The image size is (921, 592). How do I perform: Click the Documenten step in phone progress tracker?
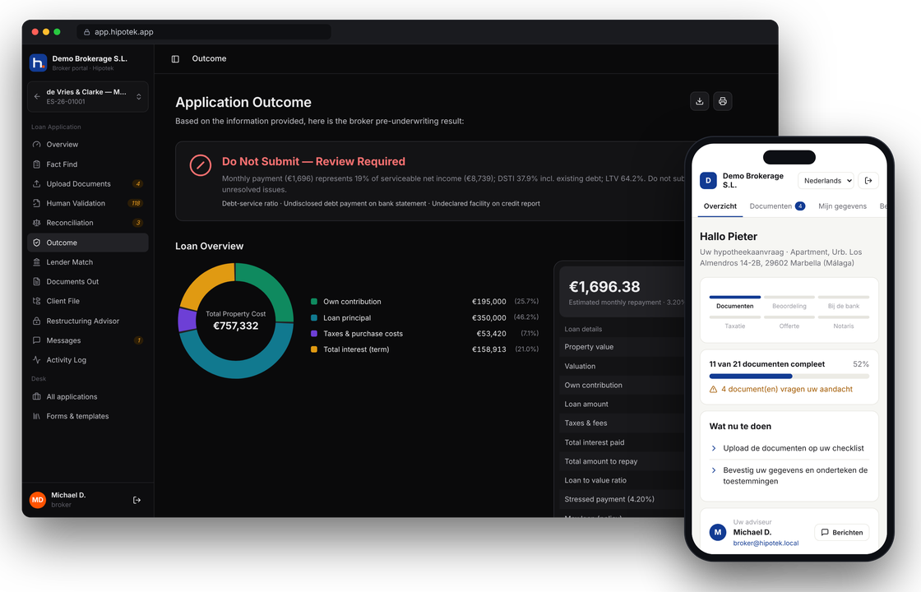(735, 303)
